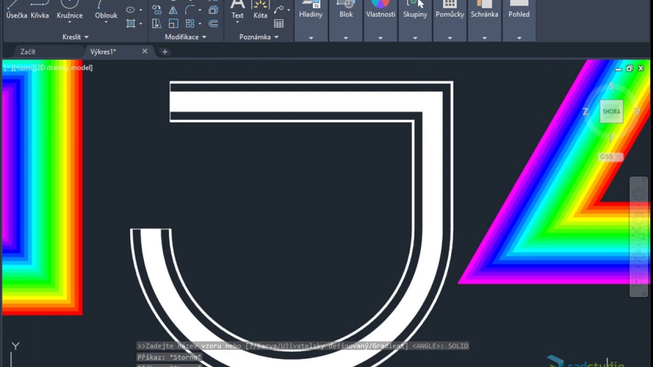Select the Kružnice circle tool
This screenshot has width=653, height=367.
pos(70,10)
